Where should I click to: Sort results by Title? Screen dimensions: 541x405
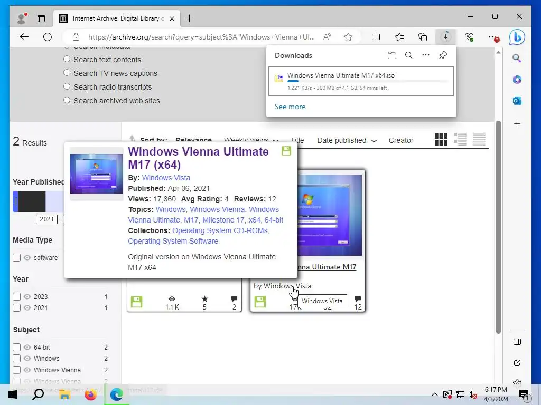pos(297,140)
